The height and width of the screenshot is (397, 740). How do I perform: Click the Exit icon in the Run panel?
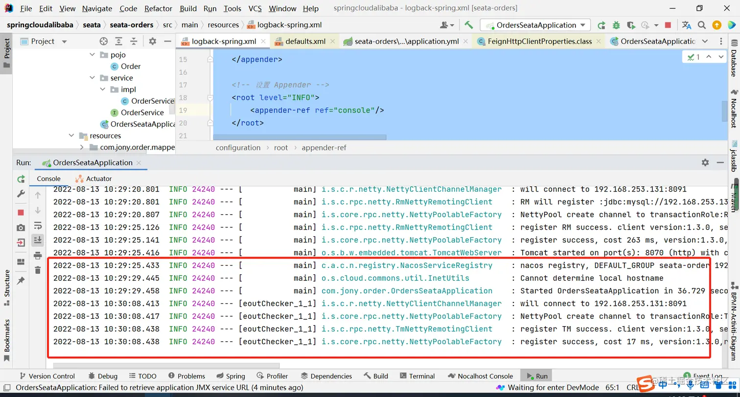coord(21,243)
